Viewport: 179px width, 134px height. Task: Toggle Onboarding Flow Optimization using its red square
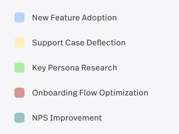[19, 93]
